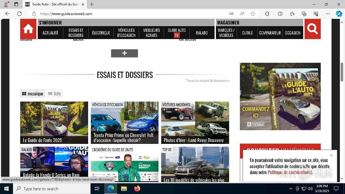Open Top 10 modèles de véhicules article
Viewport: 345px width, 194px height.
[x=195, y=164]
